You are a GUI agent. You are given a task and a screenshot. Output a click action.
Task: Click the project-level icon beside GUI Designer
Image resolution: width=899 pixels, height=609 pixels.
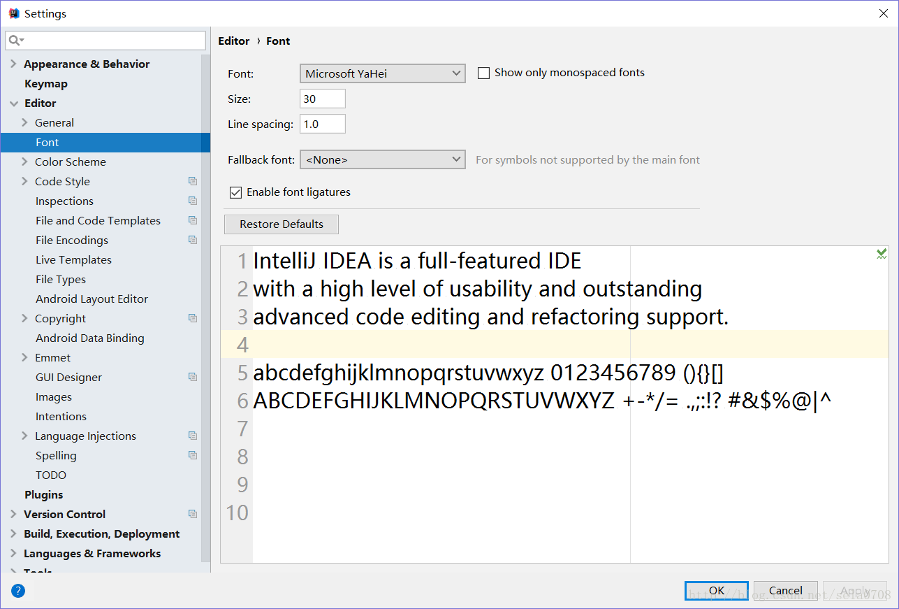coord(193,377)
